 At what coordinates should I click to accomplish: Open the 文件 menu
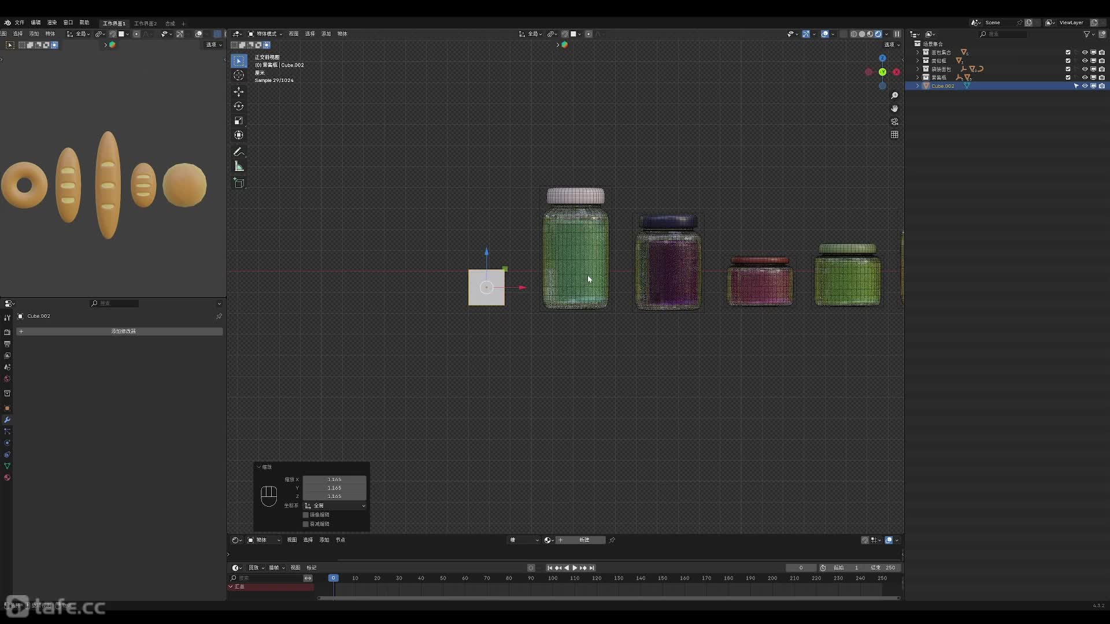pyautogui.click(x=20, y=23)
